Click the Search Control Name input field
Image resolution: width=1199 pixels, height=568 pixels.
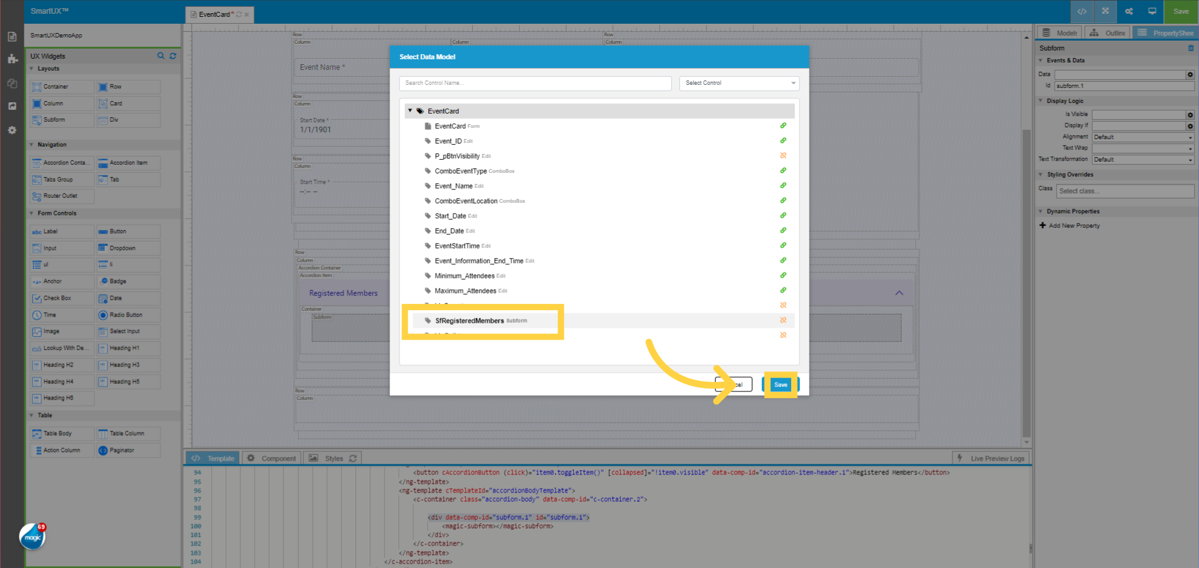pyautogui.click(x=535, y=82)
